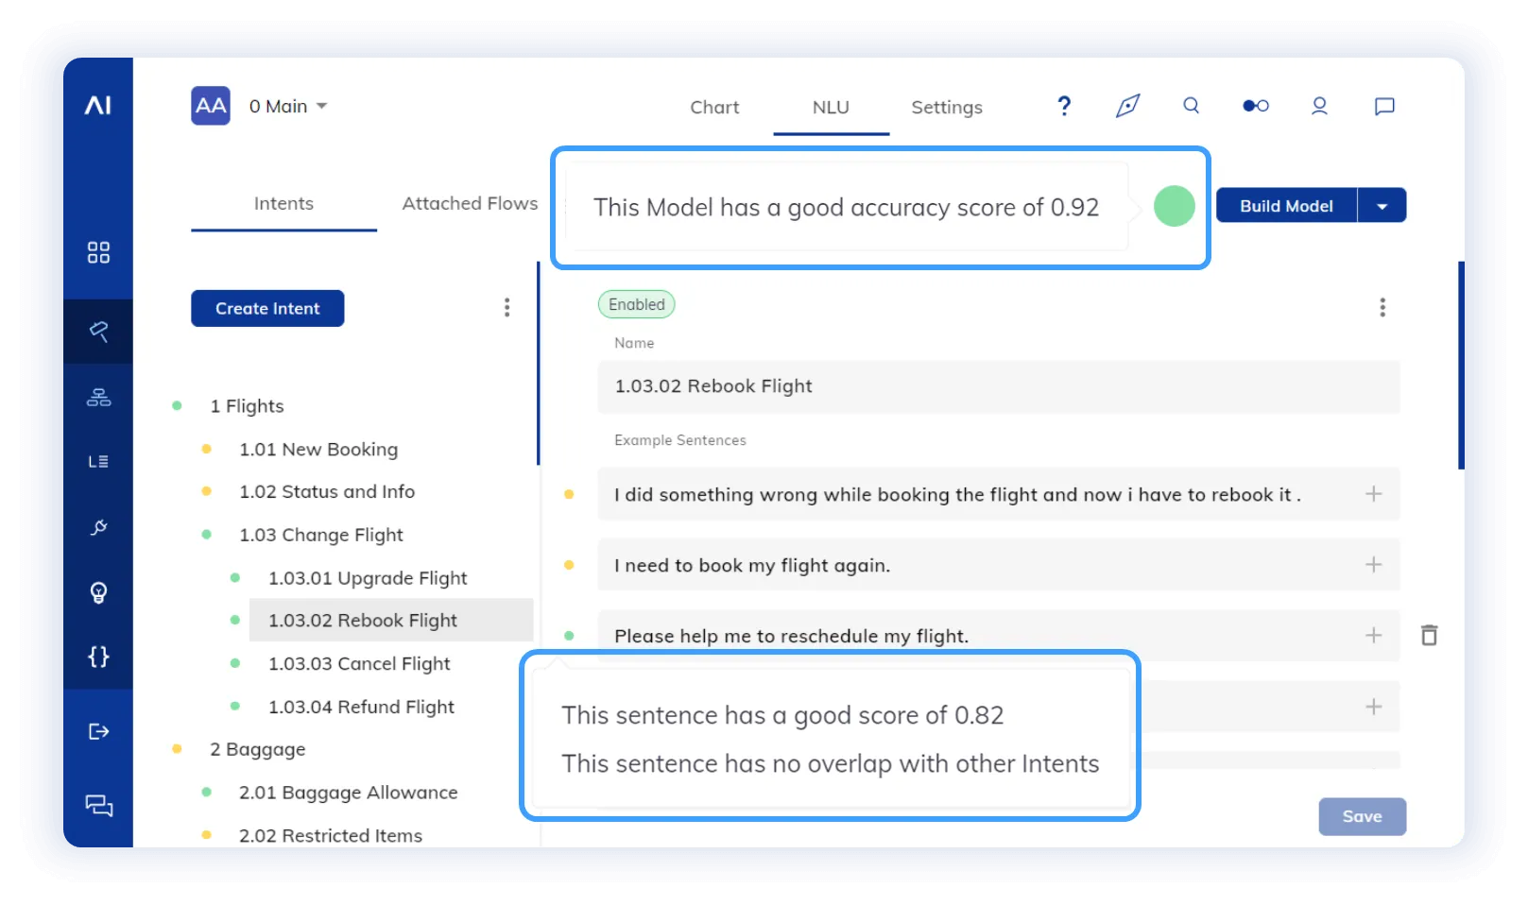
Task: Click sentence 'Please help me to reschedule my flight.'
Action: click(x=999, y=635)
